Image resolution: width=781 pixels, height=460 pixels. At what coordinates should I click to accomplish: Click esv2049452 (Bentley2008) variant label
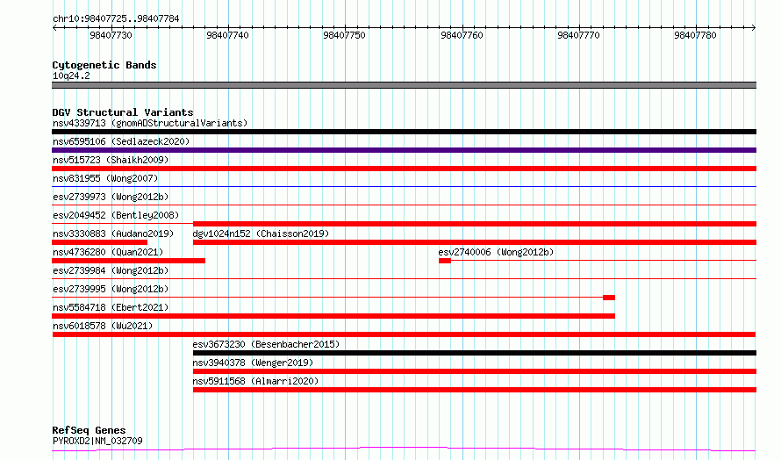coord(116,215)
